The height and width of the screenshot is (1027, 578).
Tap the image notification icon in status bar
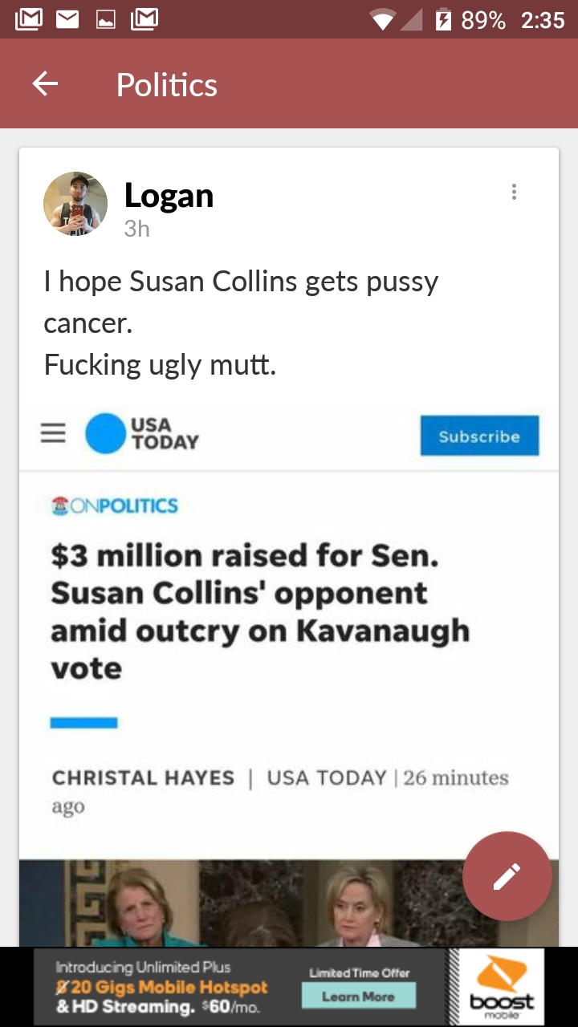click(x=106, y=19)
